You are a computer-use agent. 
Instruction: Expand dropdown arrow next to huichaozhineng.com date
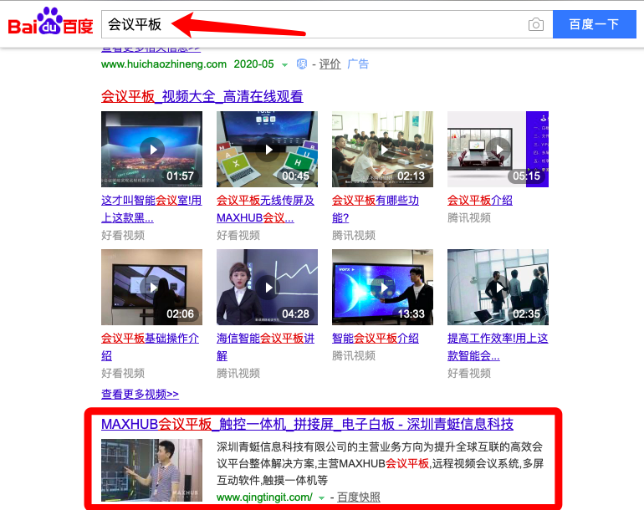(x=284, y=65)
